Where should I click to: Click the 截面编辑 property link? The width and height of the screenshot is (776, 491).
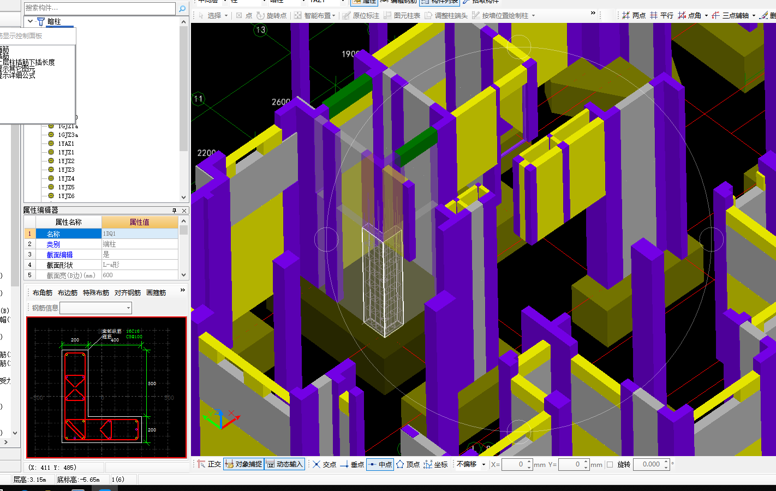59,255
